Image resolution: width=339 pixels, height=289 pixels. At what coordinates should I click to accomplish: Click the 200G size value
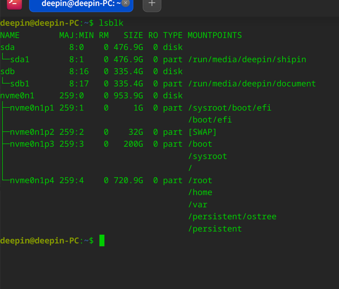[x=133, y=144]
